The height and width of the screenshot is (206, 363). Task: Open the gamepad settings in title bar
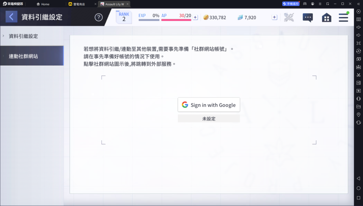(305, 4)
